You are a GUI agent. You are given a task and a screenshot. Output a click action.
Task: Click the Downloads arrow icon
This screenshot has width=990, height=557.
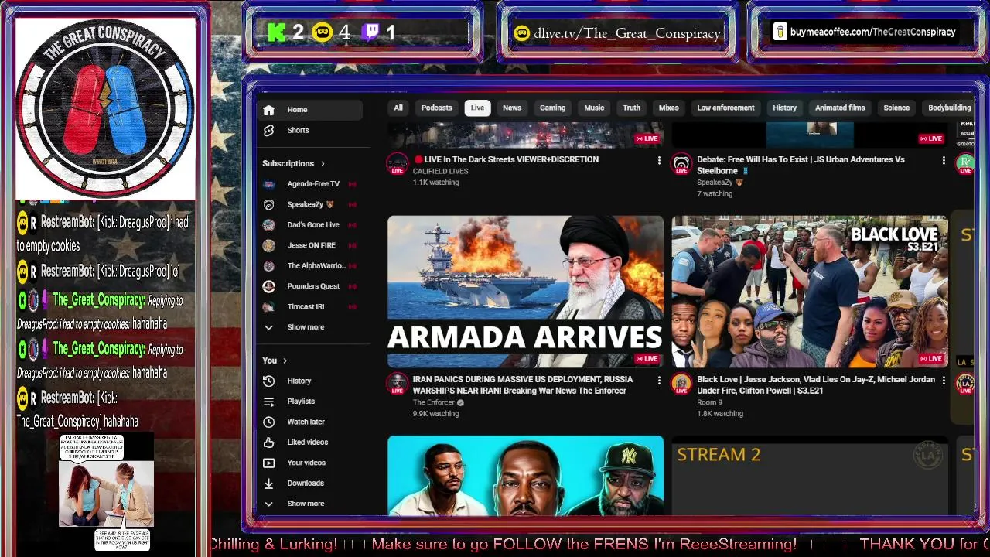pos(268,484)
